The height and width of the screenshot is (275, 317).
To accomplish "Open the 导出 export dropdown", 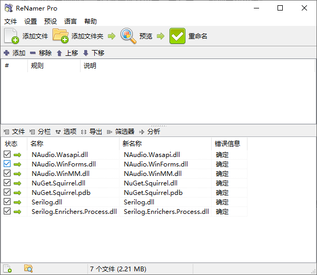I will pos(92,132).
